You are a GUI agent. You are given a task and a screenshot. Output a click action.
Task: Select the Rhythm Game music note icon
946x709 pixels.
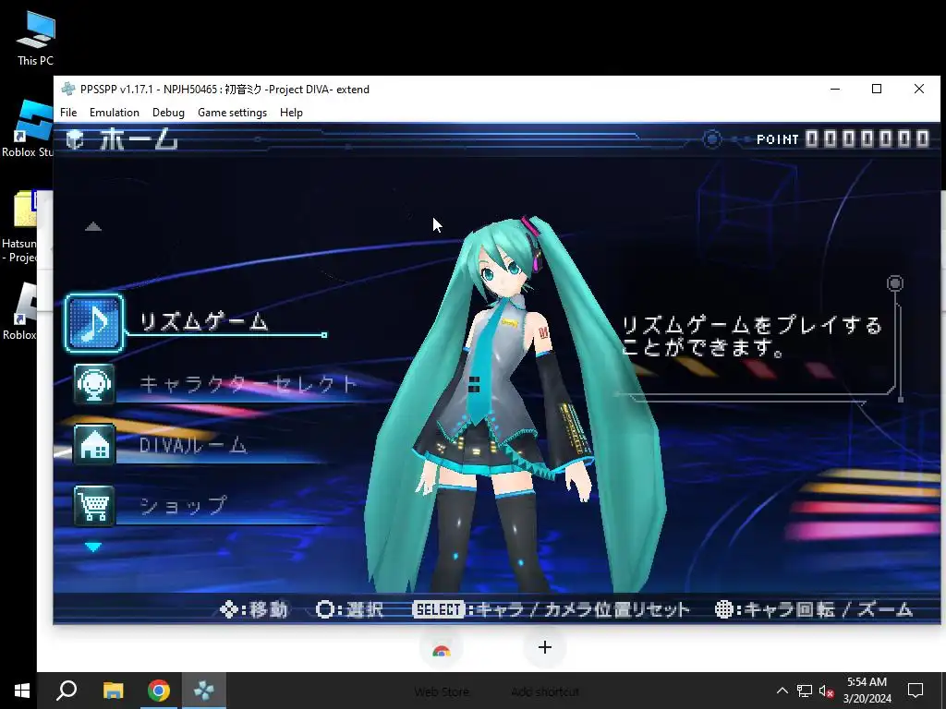click(94, 323)
